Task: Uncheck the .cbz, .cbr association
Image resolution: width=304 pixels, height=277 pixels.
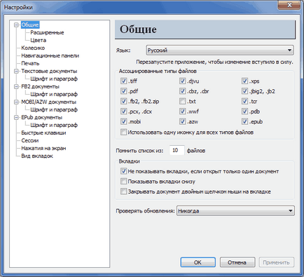Action: point(182,91)
